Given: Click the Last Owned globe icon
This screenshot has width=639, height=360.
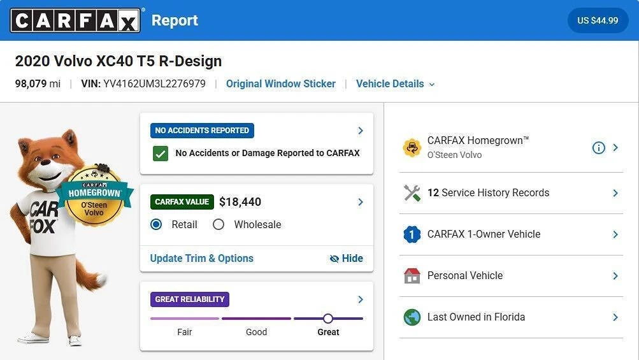Looking at the screenshot, I should pos(412,317).
